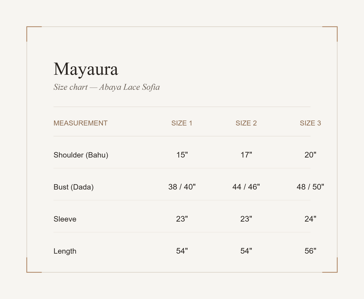Viewport: 364px width, 299px height.
Task: Select the SIZE 3 column header
Action: (310, 123)
